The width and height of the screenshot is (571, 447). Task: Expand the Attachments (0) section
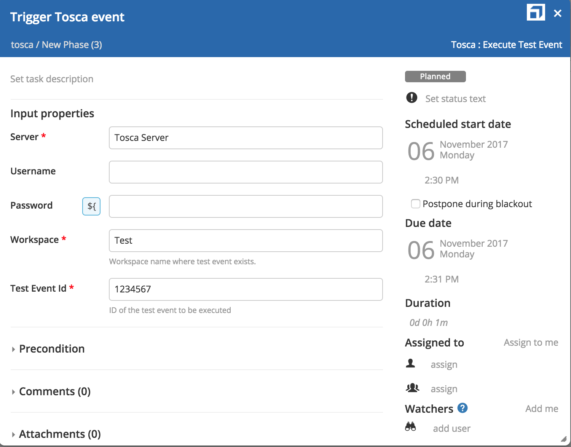(x=56, y=434)
